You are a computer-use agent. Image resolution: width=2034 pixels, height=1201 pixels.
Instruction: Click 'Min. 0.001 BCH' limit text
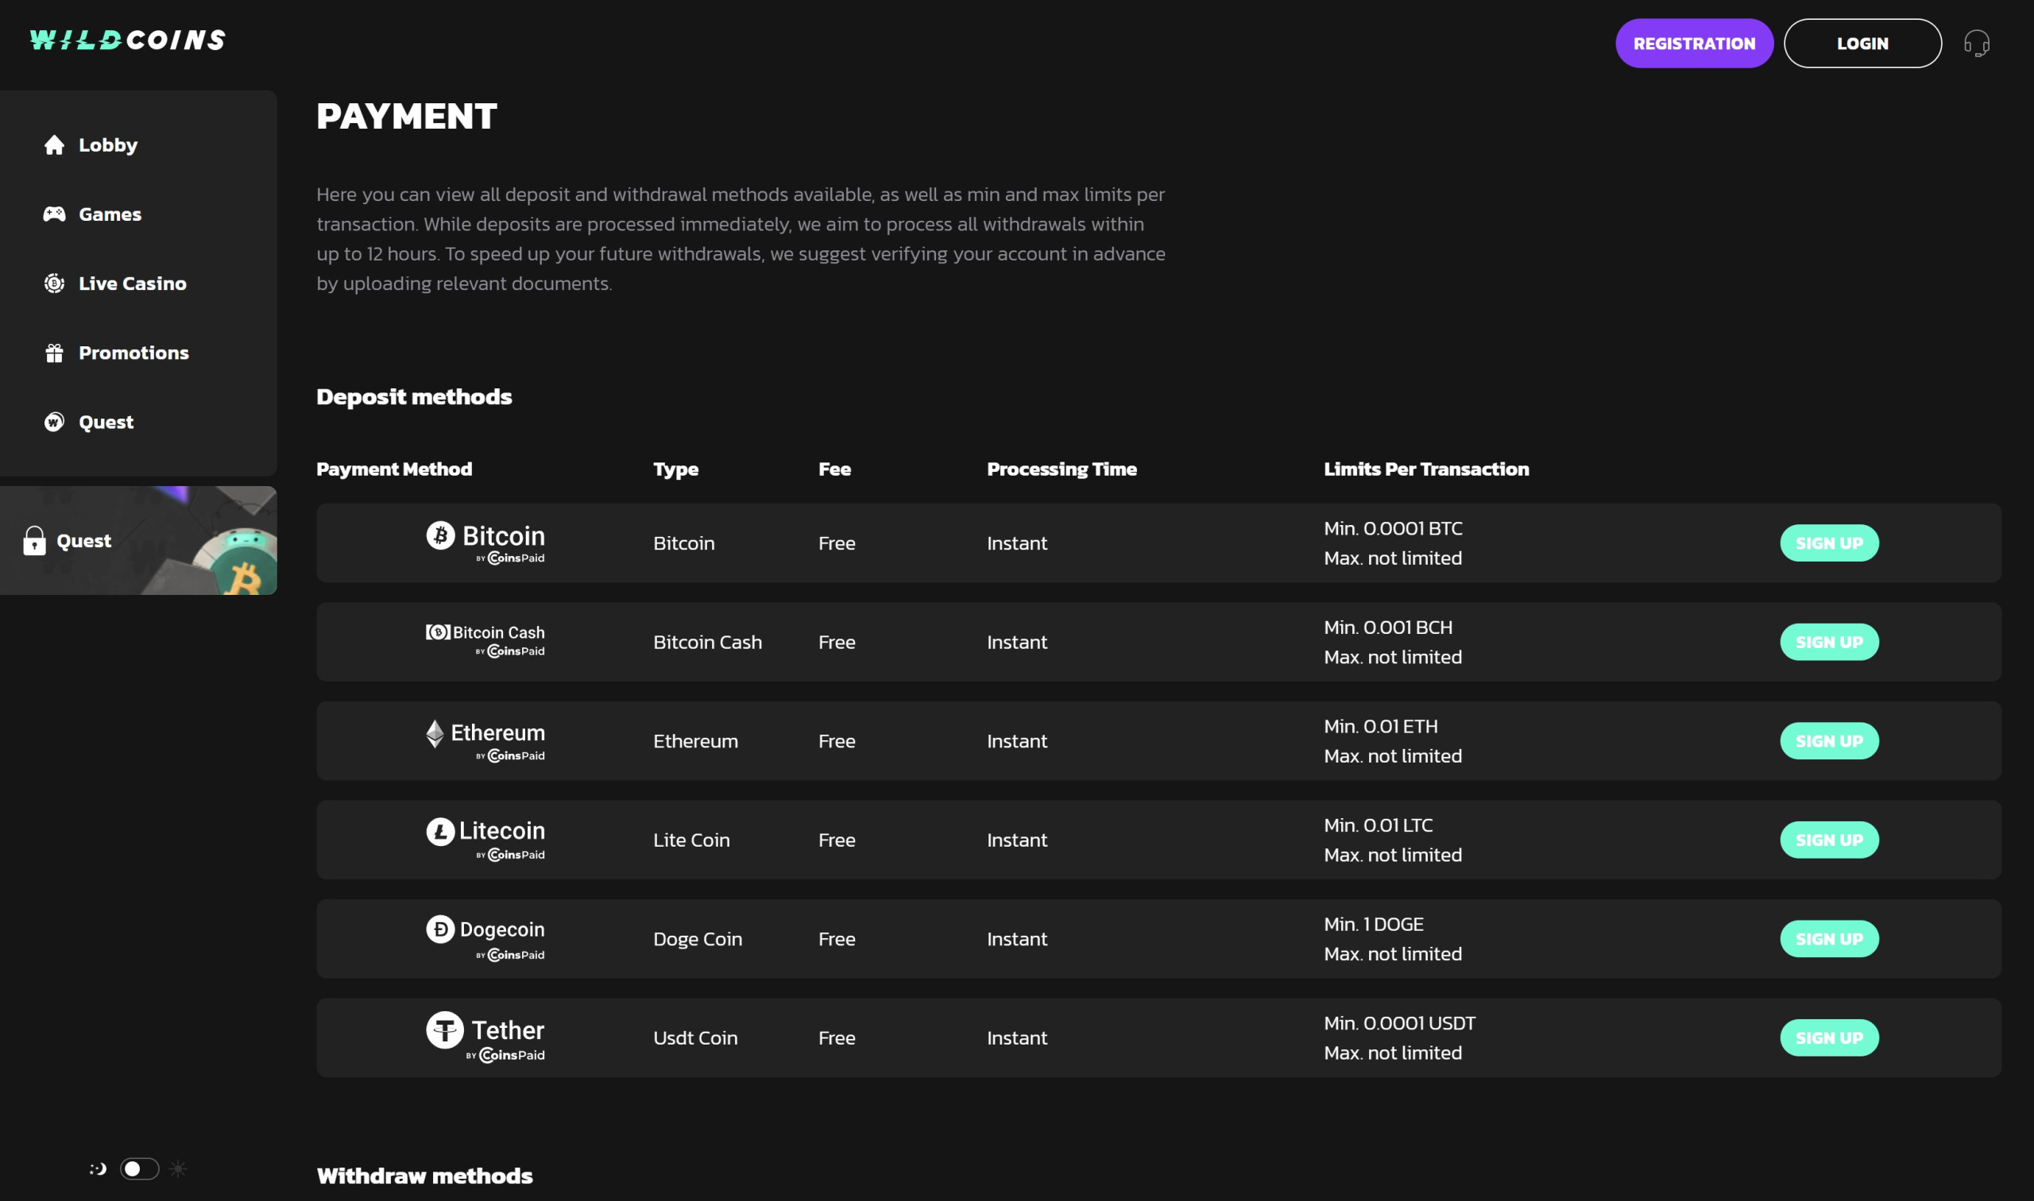pyautogui.click(x=1388, y=628)
